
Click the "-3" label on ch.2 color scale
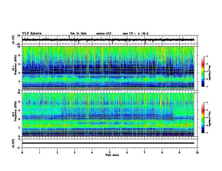point(207,103)
